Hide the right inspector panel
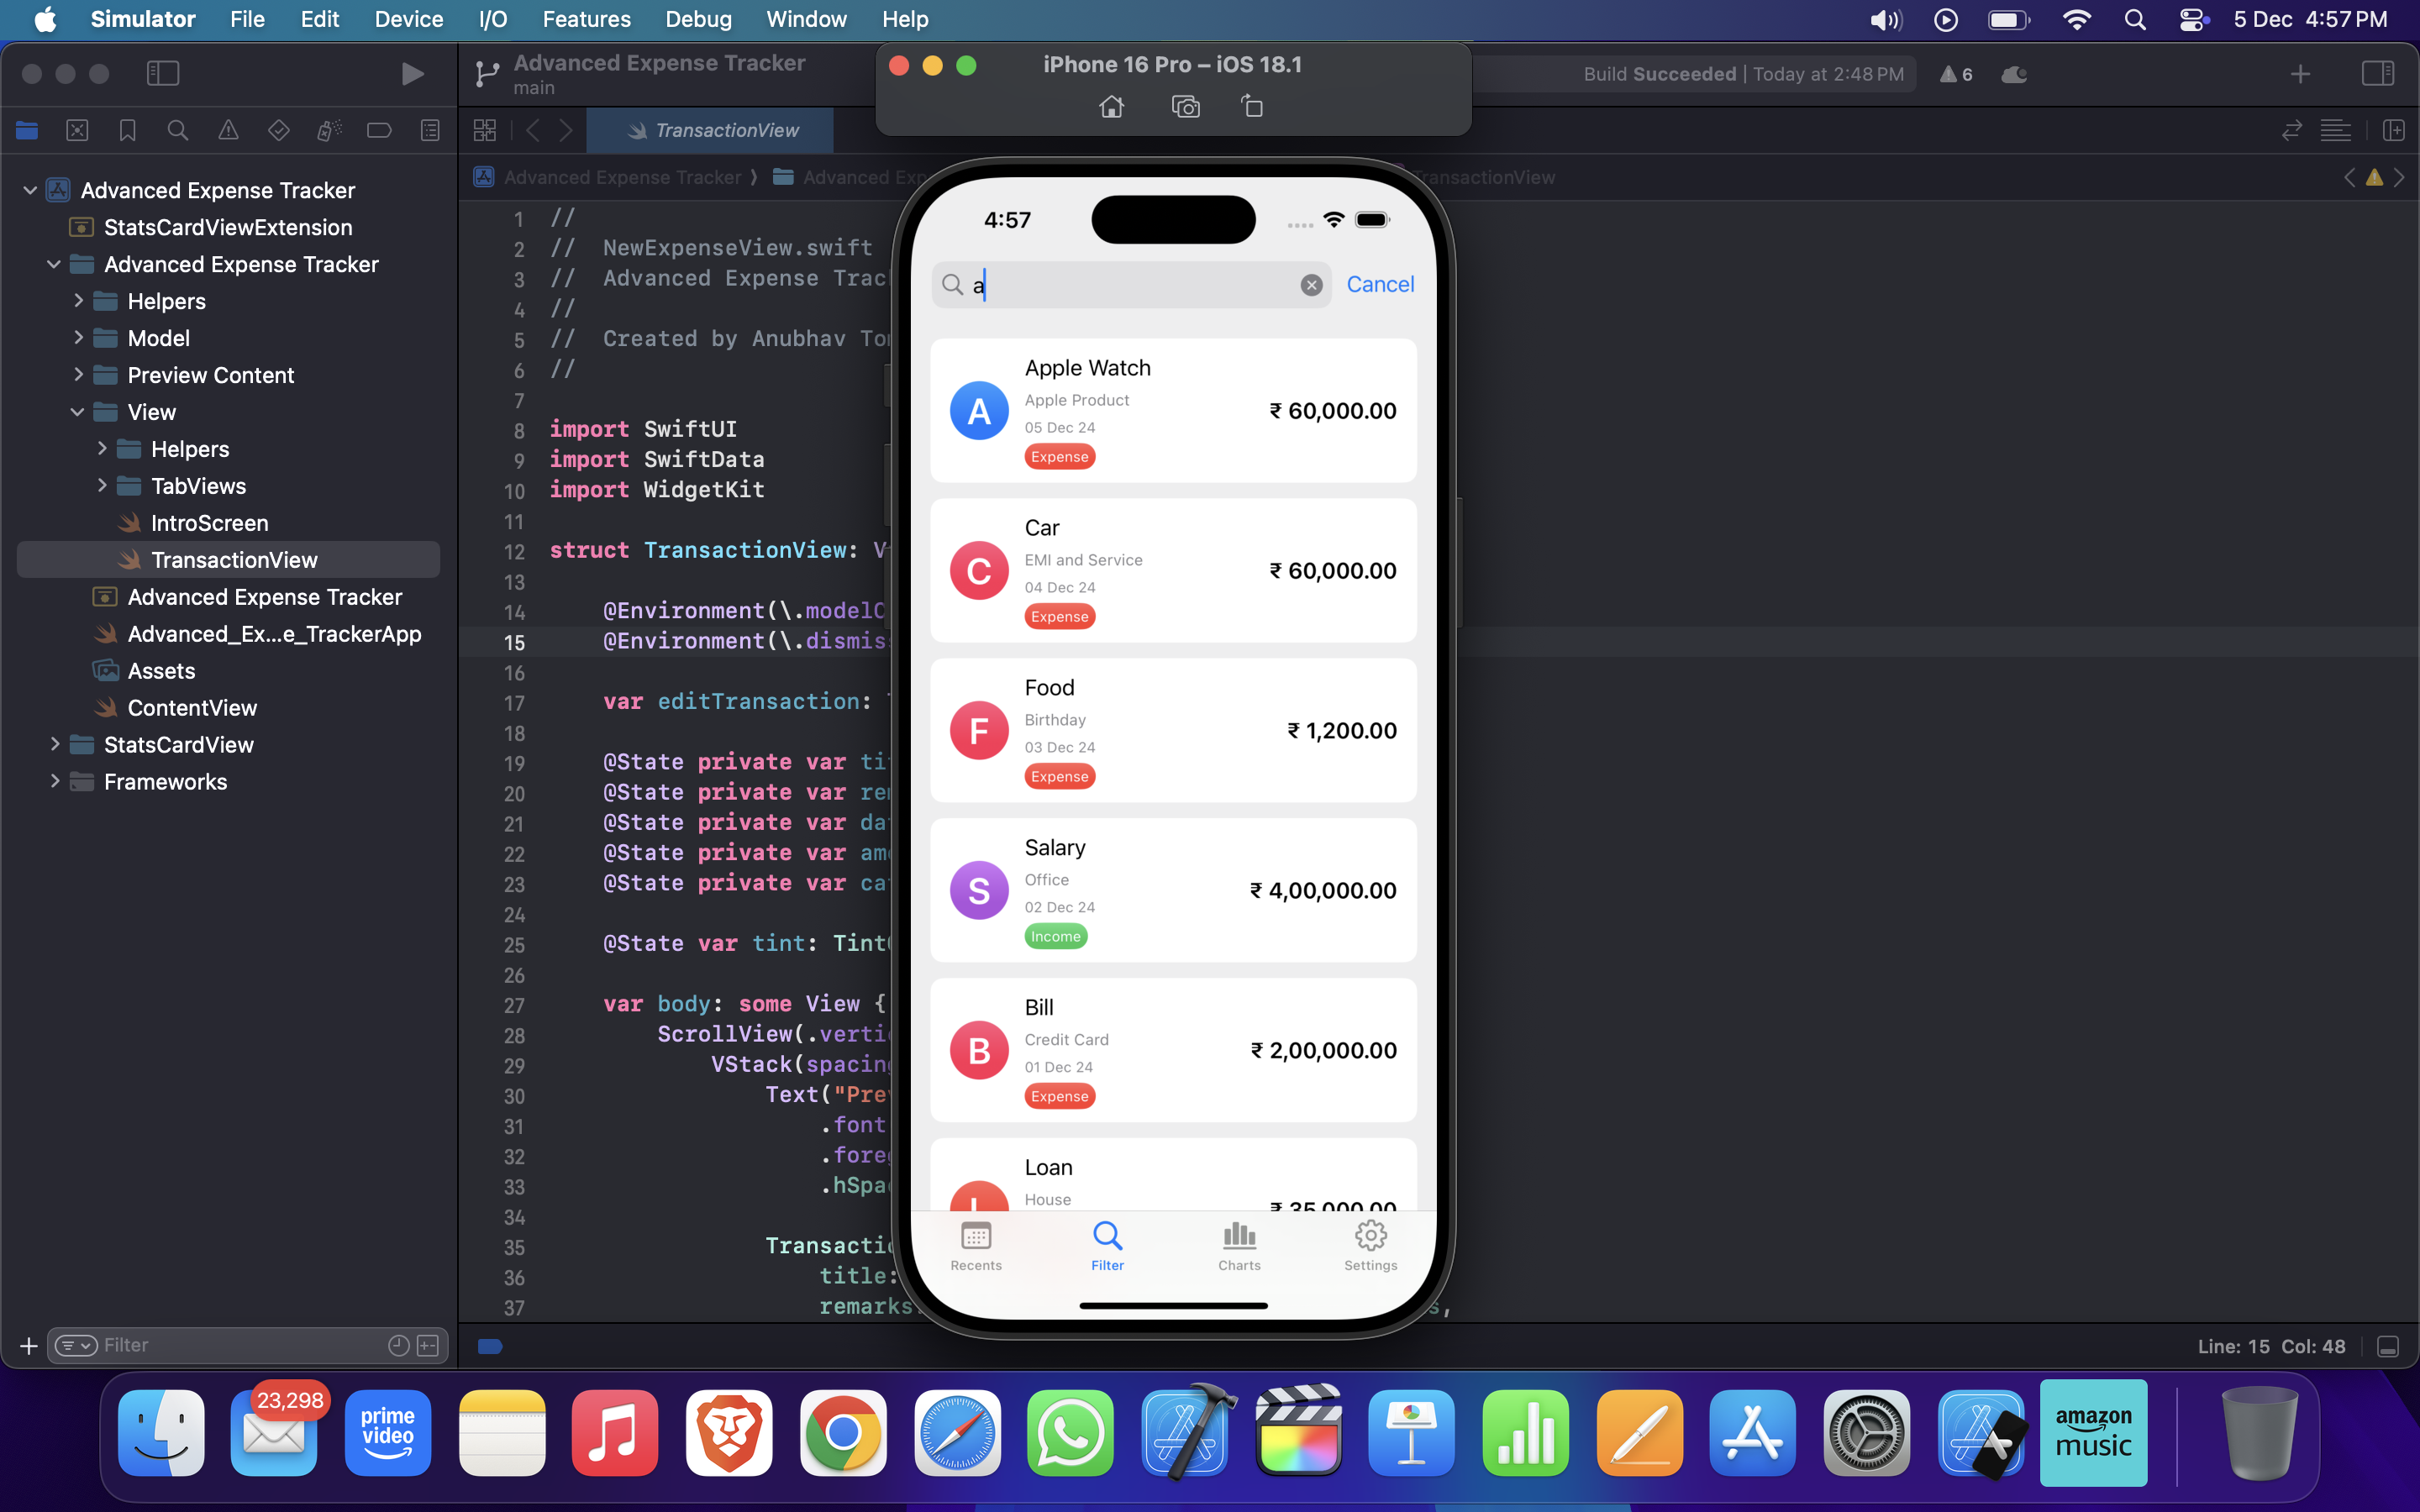This screenshot has height=1512, width=2420. point(2378,73)
